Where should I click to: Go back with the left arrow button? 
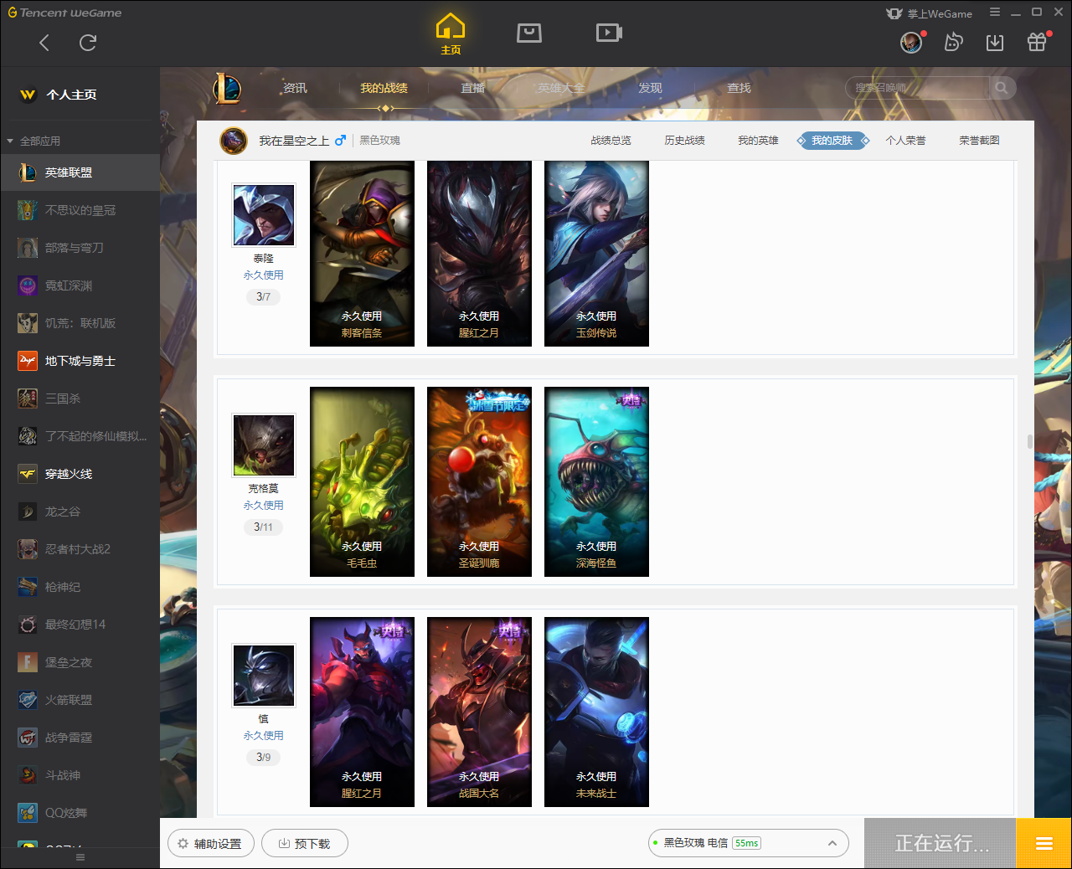pyautogui.click(x=44, y=43)
